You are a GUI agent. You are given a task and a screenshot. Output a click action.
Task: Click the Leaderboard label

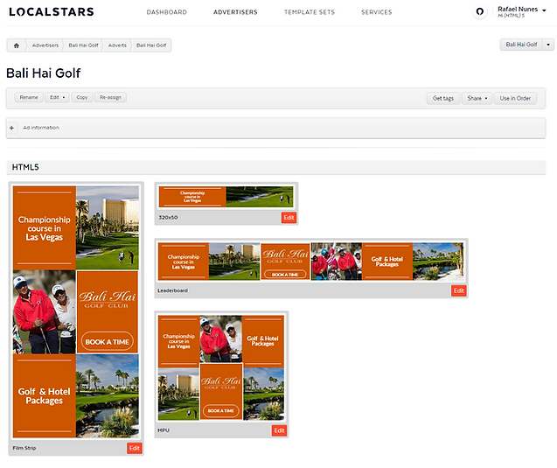[x=172, y=290]
